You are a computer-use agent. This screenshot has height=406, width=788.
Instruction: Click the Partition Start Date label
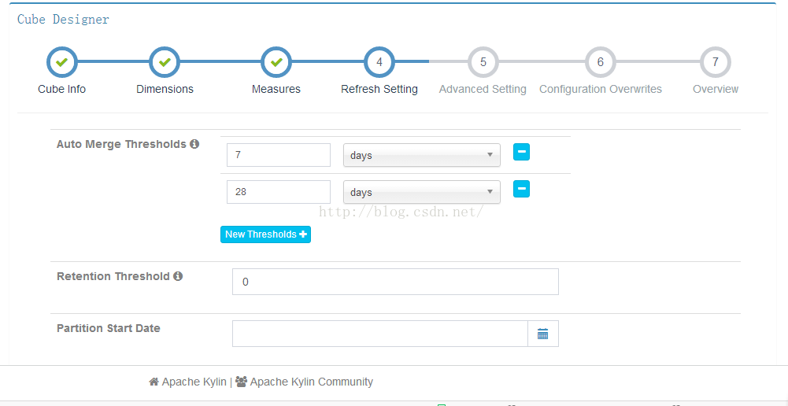coord(109,328)
